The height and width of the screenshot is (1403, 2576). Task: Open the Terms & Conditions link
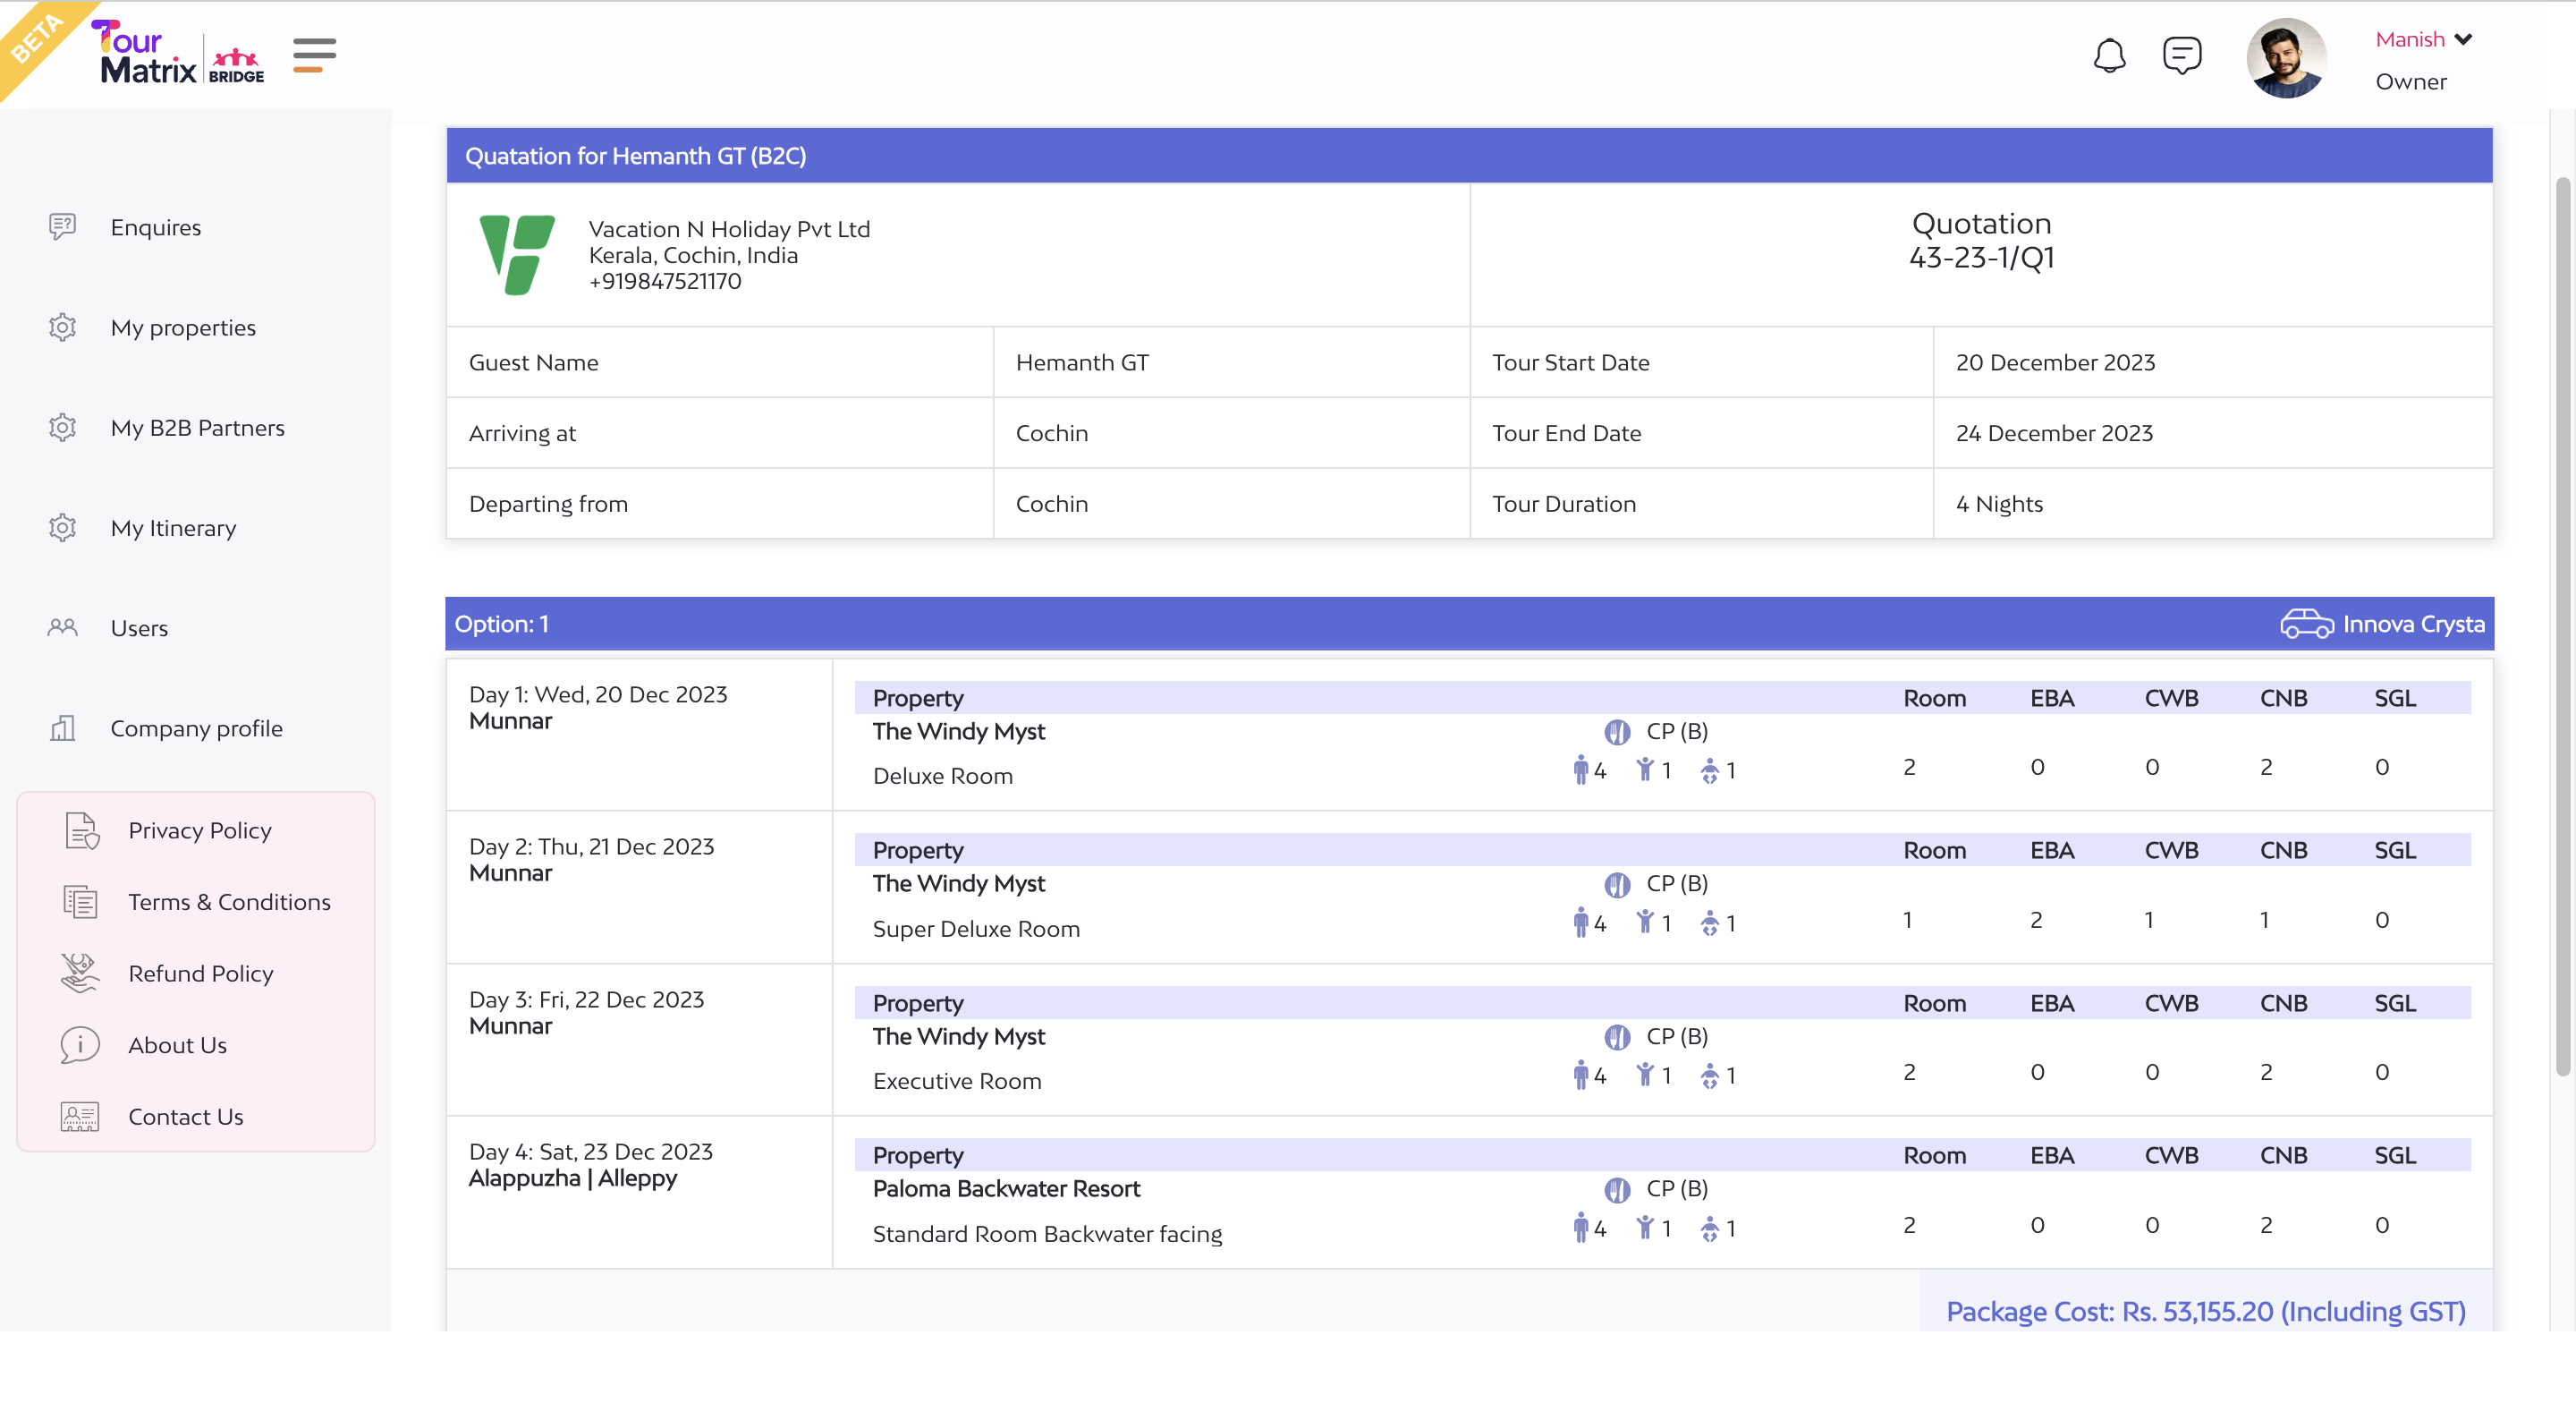229,902
